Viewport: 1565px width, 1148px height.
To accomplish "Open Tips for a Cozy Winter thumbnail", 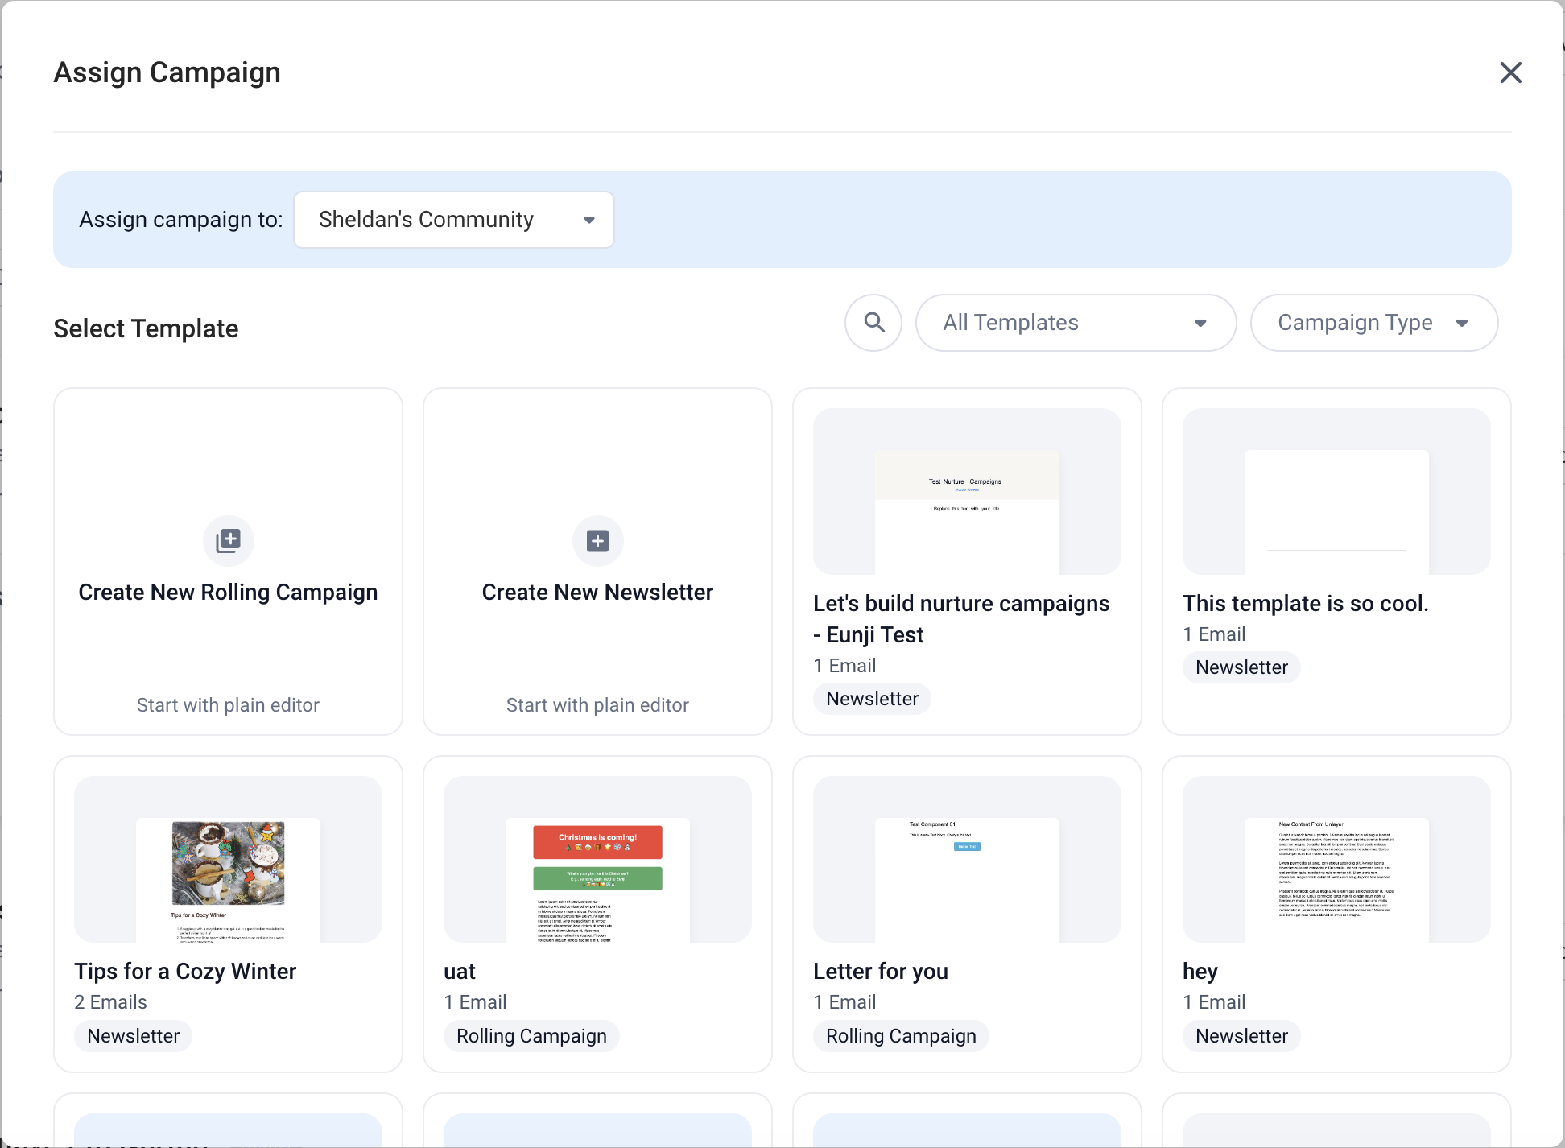I will pyautogui.click(x=228, y=859).
